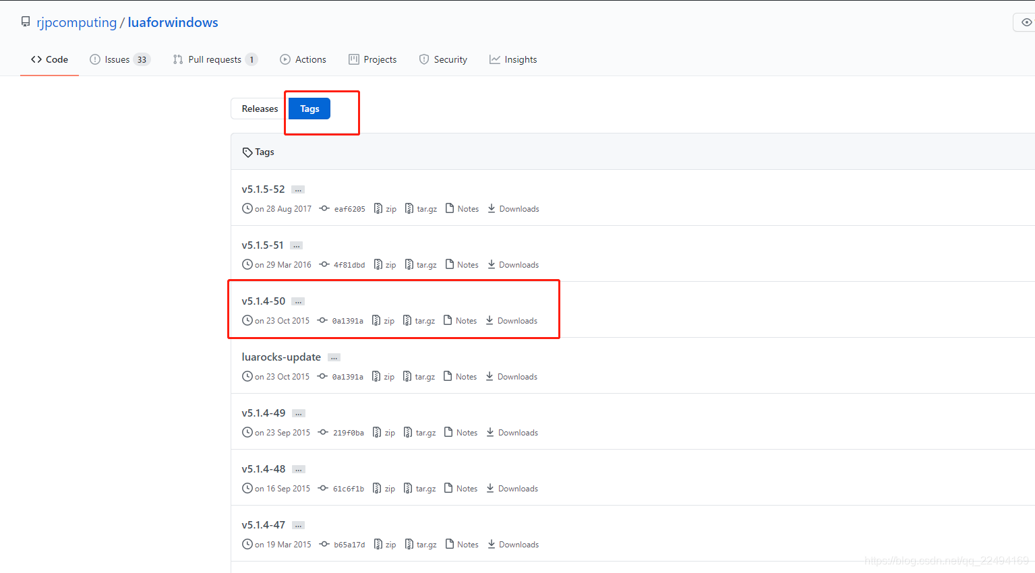
Task: Open tag v5.1.5-52
Action: (263, 189)
